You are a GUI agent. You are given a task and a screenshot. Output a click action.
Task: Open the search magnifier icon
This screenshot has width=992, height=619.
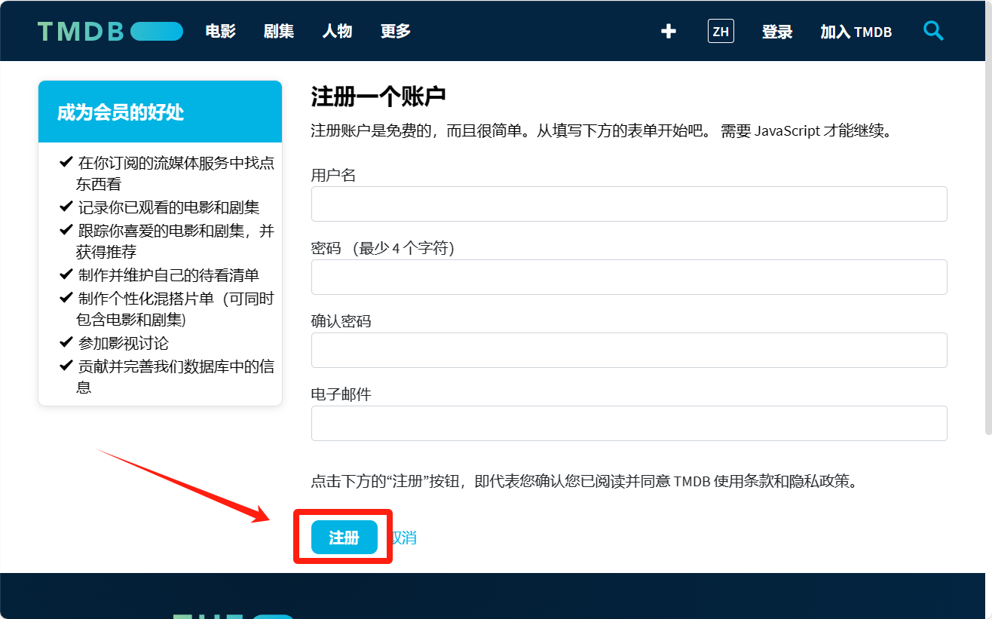(x=933, y=31)
